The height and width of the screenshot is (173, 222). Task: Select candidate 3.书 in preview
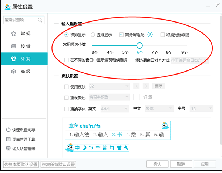117,135
